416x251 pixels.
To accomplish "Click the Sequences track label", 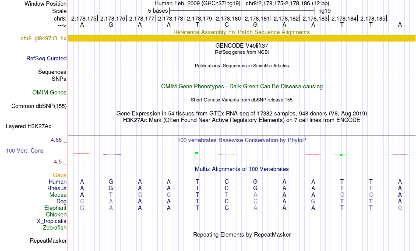I will pyautogui.click(x=52, y=72).
